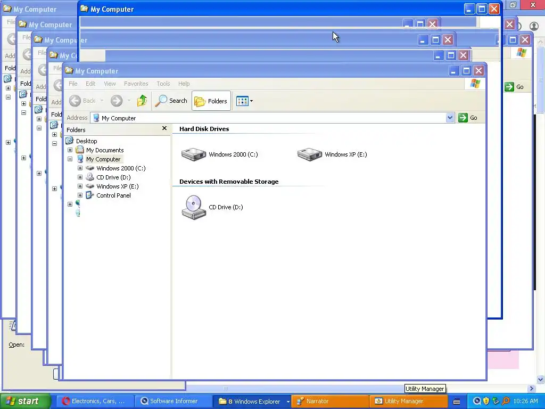Switch to Utility Manager taskbar item
Screen dimensions: 545x409
[408, 402]
